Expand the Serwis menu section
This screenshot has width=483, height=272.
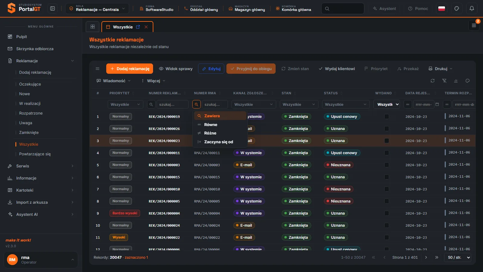coord(41,166)
